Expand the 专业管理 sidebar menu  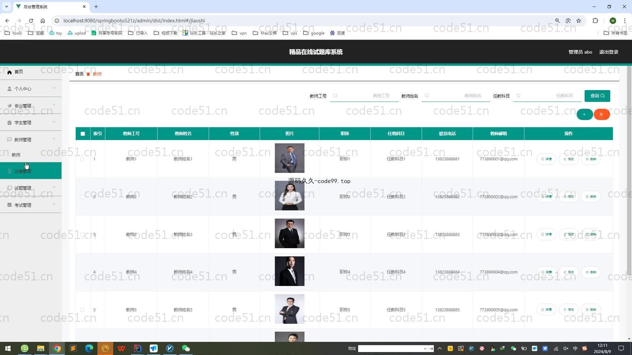(x=31, y=106)
